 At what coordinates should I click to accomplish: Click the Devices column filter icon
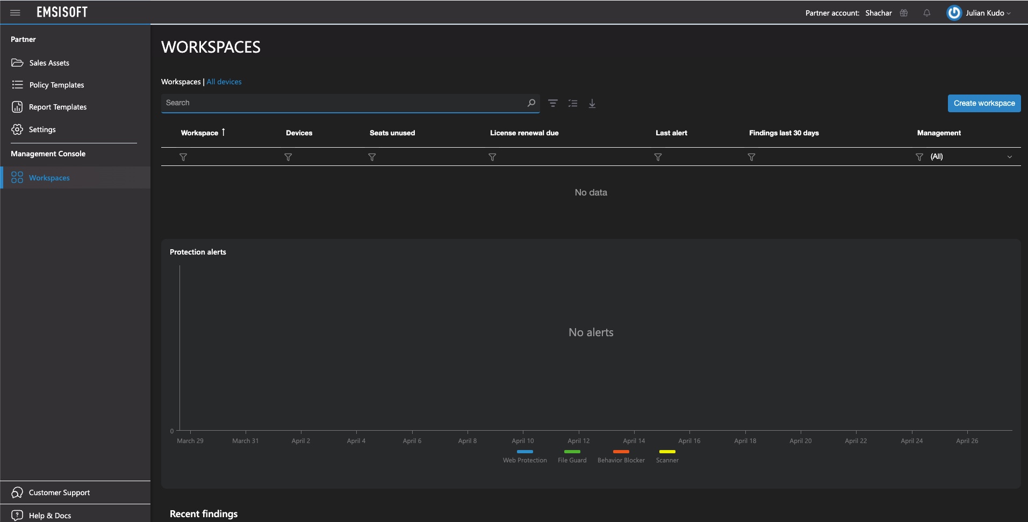tap(288, 157)
